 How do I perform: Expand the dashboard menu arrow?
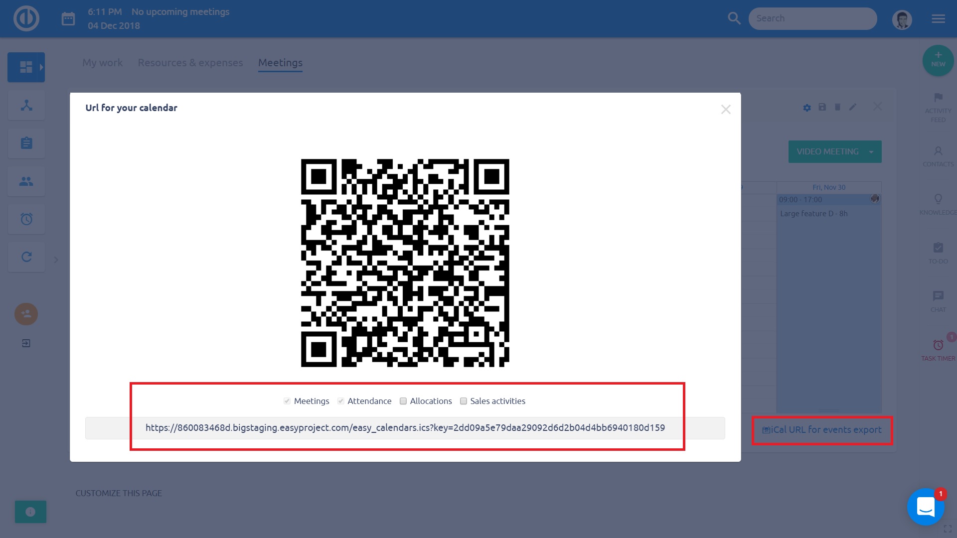[x=41, y=67]
